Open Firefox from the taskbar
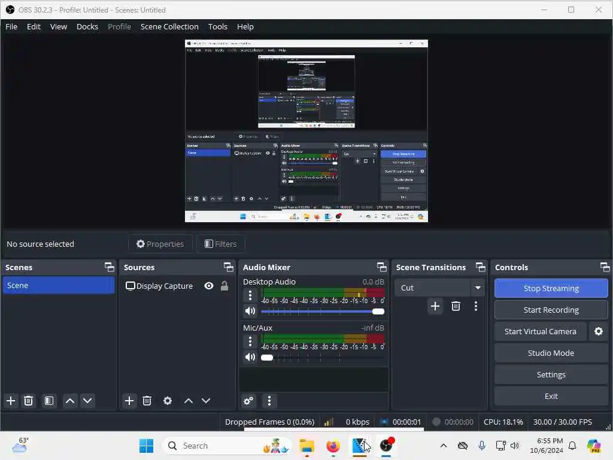This screenshot has height=460, width=613. tap(333, 446)
